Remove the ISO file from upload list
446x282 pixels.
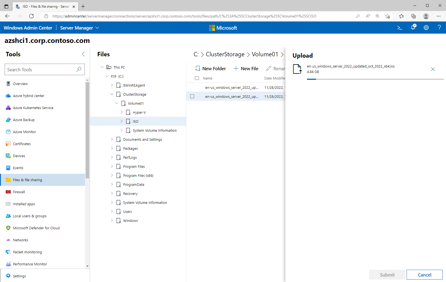(433, 69)
